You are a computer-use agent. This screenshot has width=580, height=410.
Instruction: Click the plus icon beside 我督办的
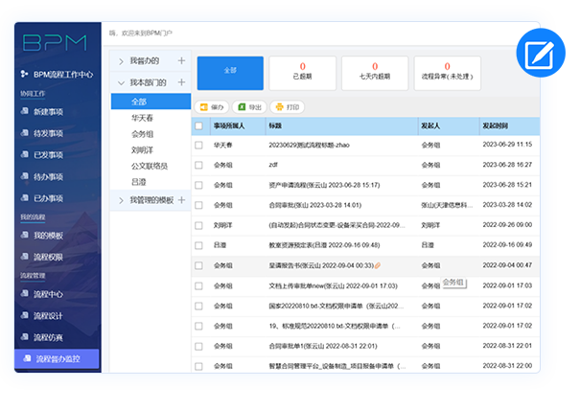(x=181, y=60)
